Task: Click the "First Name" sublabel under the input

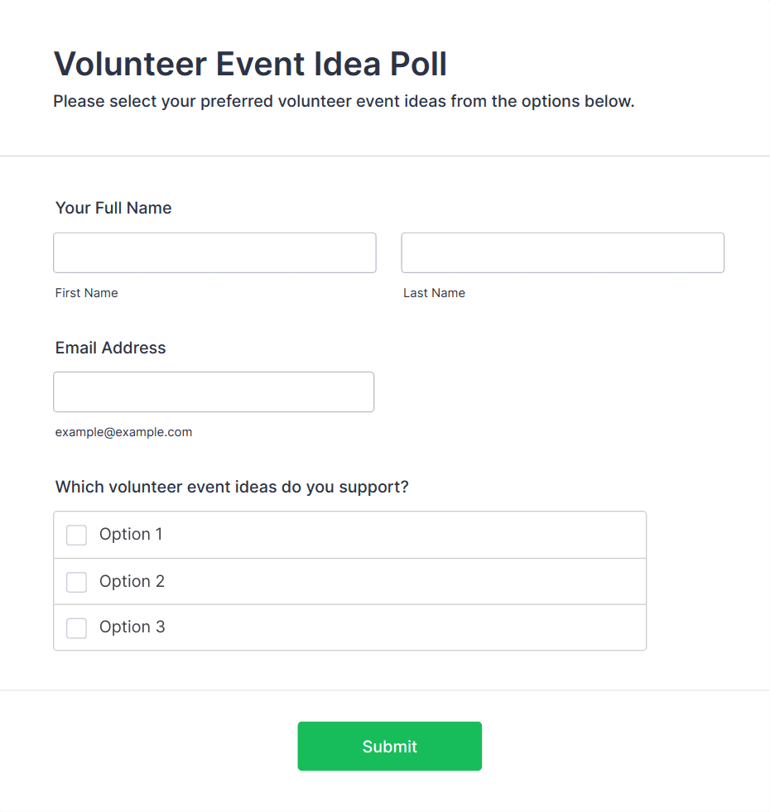Action: pyautogui.click(x=86, y=293)
